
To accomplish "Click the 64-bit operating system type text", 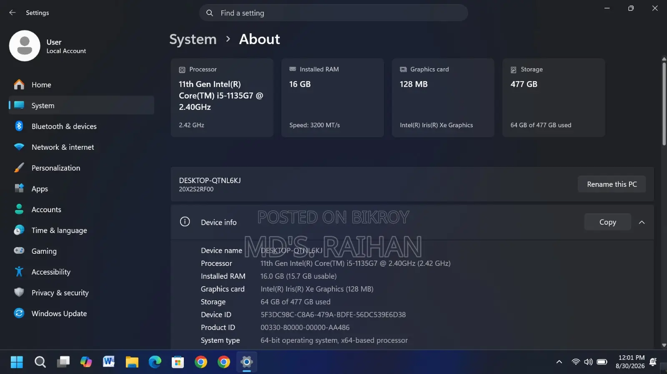I will pyautogui.click(x=334, y=340).
